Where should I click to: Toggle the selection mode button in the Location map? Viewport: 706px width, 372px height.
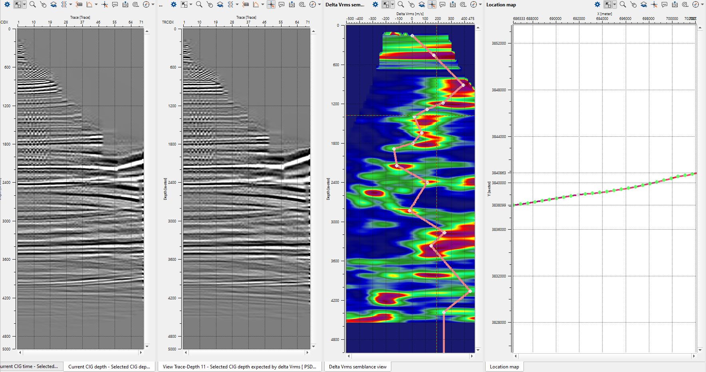coord(607,4)
